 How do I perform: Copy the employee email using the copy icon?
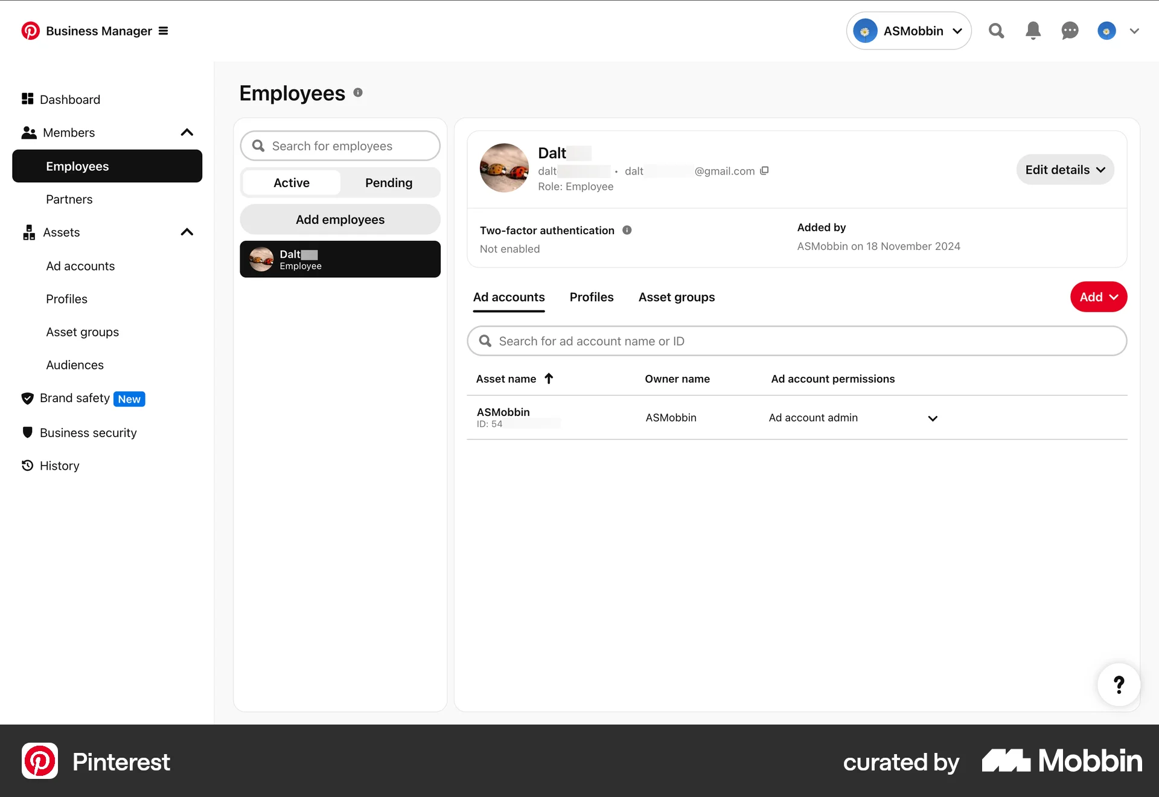[x=764, y=171]
